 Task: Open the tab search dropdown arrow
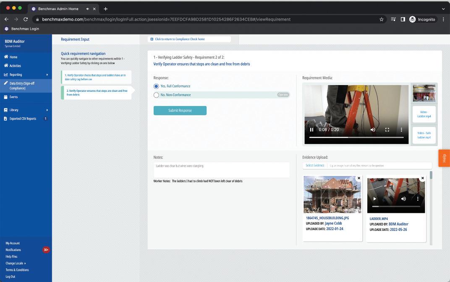tap(443, 9)
